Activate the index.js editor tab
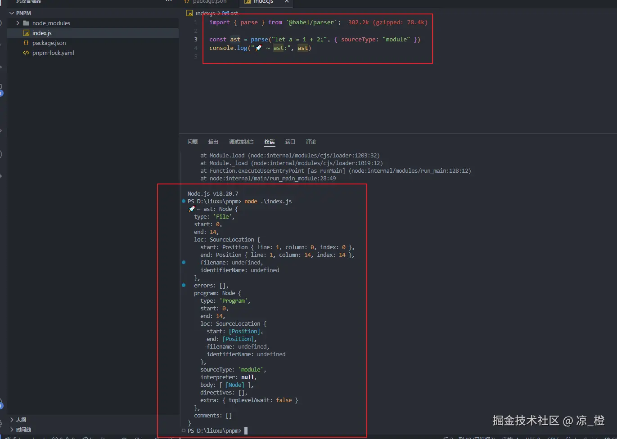617x439 pixels. [x=263, y=2]
